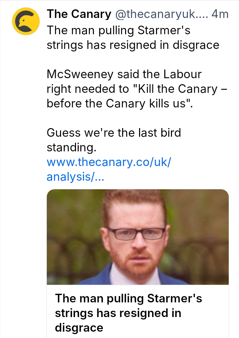Select the post's opening sentence about resignation
The image size is (239, 338).
pyautogui.click(x=133, y=38)
